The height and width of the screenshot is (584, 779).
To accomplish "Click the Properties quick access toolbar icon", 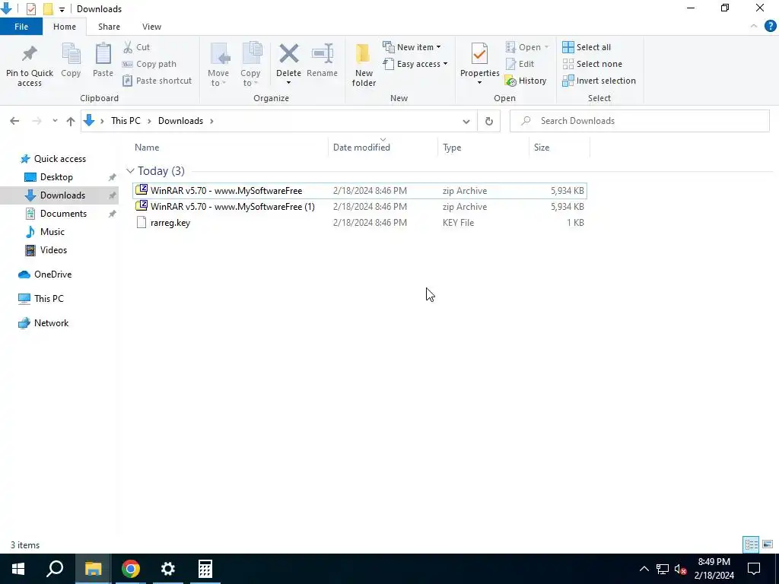I will pos(30,9).
